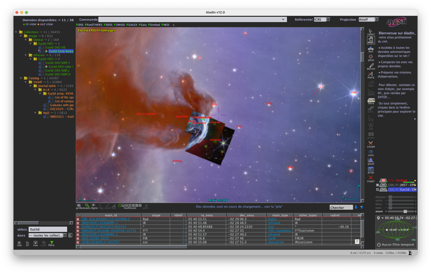Image resolution: width=431 pixels, height=273 pixels.
Task: Open the GBS-VLA J054053.51-022906.3 link
Action: click(105, 219)
